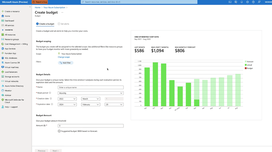Open All services list icon
Screen dimensions: 272x152
[x=3, y=25]
